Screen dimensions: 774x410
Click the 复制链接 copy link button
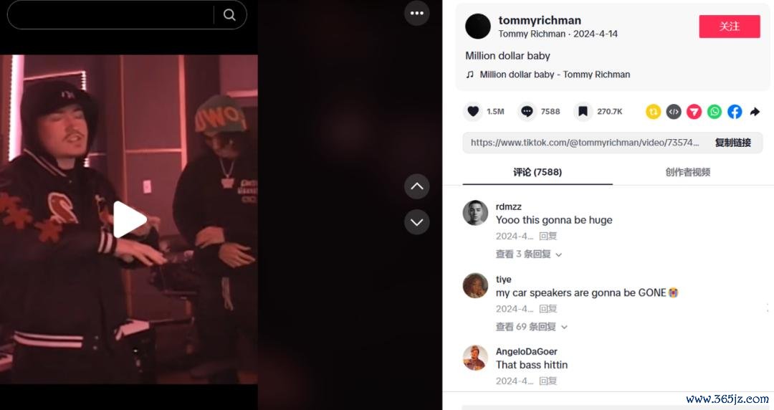pyautogui.click(x=733, y=143)
